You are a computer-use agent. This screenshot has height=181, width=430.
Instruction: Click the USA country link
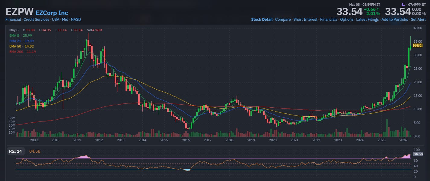[56, 19]
